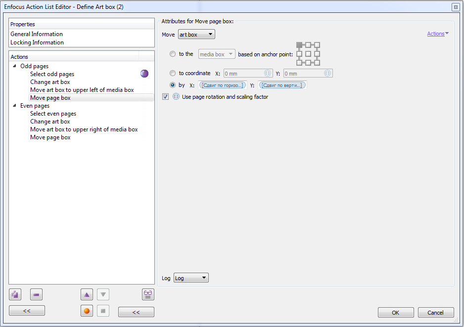464x327 pixels.
Task: Click the Actions column header
Action: coord(74,56)
